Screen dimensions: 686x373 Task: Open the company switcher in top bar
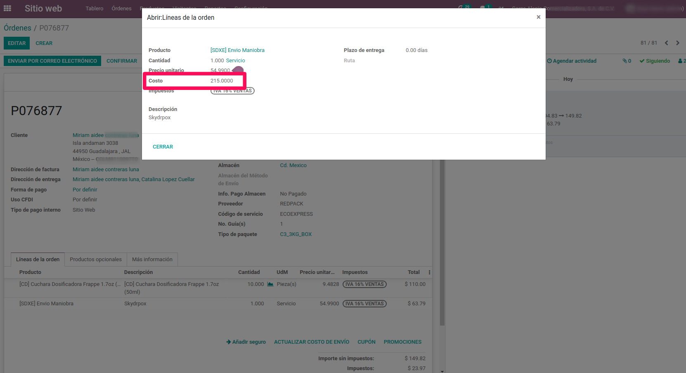(x=563, y=8)
